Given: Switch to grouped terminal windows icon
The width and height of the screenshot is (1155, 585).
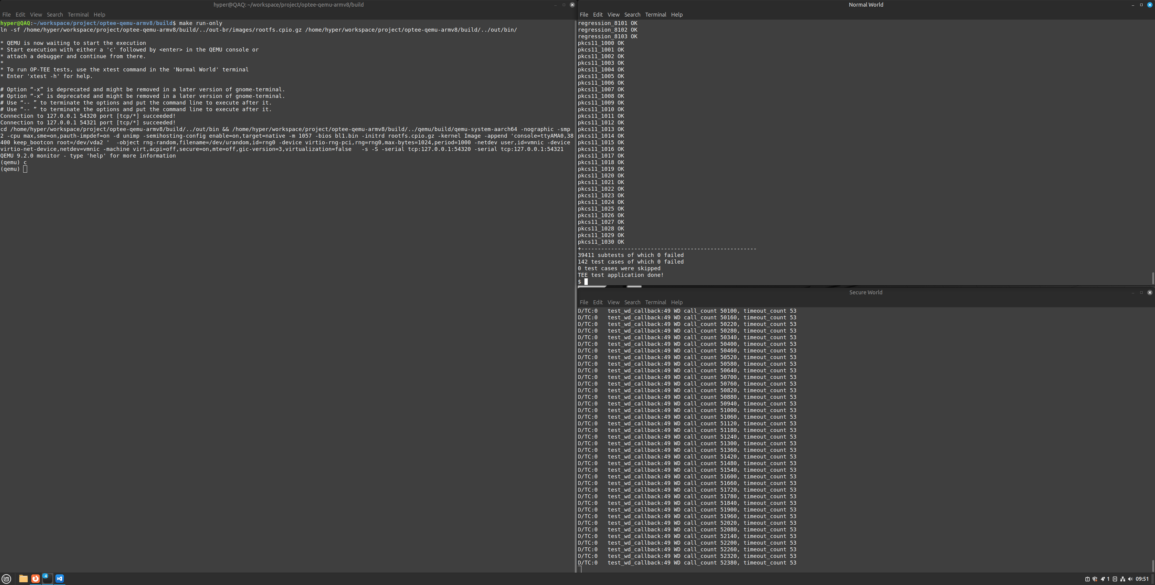Looking at the screenshot, I should tap(47, 579).
